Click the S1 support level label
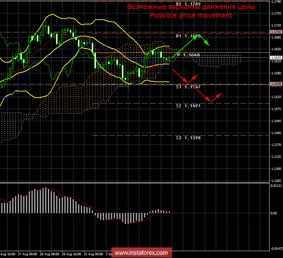Image resolution: width=283 pixels, height=258 pixels. pos(188,87)
